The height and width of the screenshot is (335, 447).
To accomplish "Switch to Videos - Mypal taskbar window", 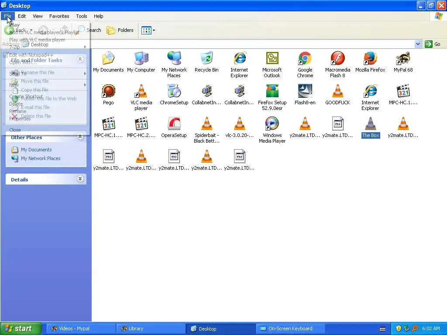I will pos(81,328).
